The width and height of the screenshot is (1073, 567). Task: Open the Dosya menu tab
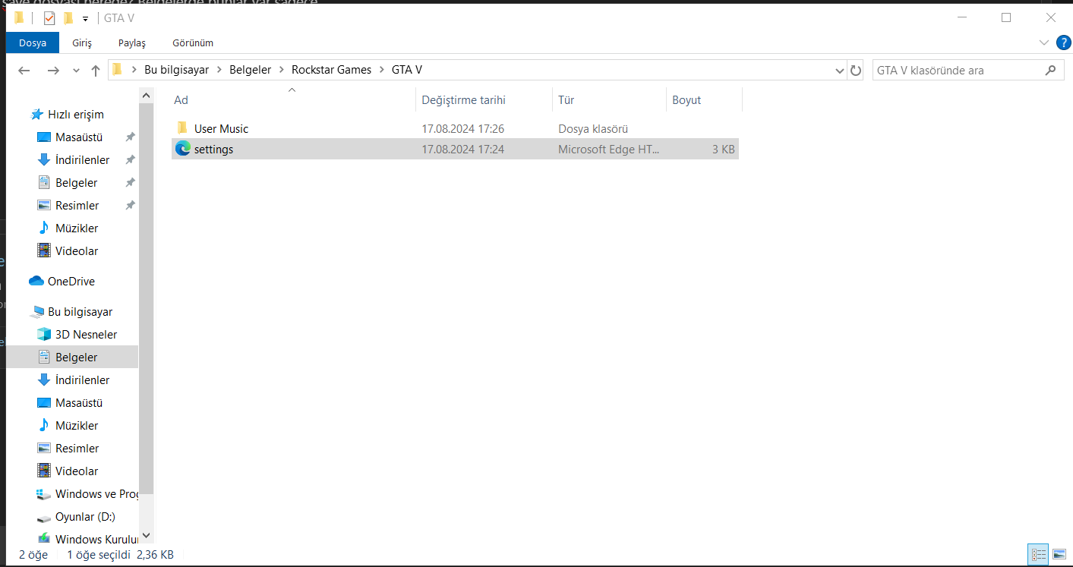coord(33,43)
